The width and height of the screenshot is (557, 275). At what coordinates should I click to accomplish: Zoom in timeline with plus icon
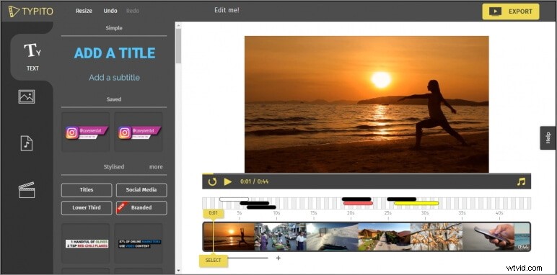point(278,258)
